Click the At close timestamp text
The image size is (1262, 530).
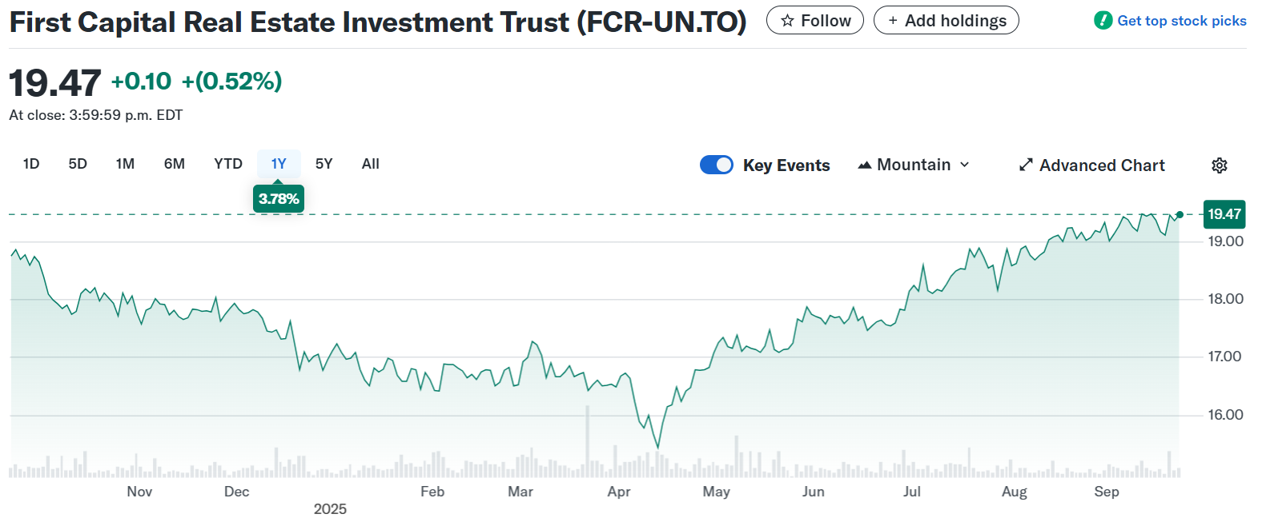pyautogui.click(x=96, y=115)
